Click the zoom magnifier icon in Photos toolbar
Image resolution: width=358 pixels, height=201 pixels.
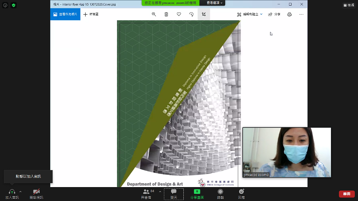[154, 14]
